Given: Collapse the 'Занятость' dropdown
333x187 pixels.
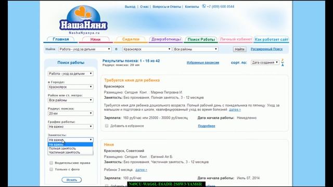Looking at the screenshot, I should 71,140.
